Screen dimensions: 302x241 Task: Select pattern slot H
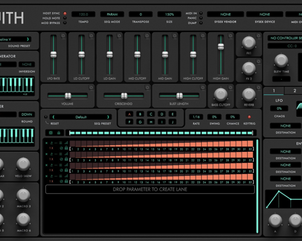click(x=151, y=122)
